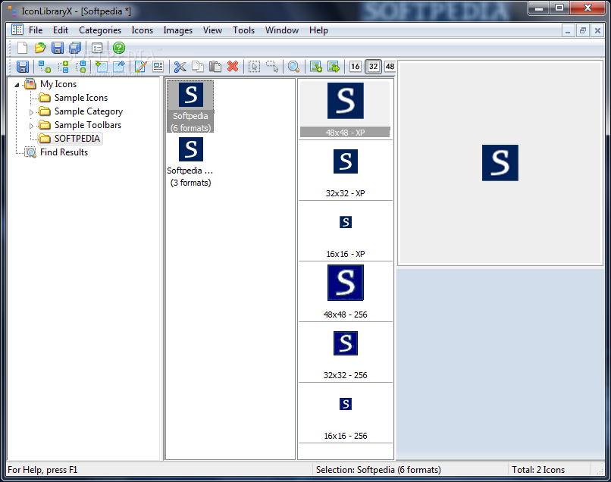This screenshot has width=611, height=482.
Task: Open Find Results in the tree
Action: click(64, 152)
